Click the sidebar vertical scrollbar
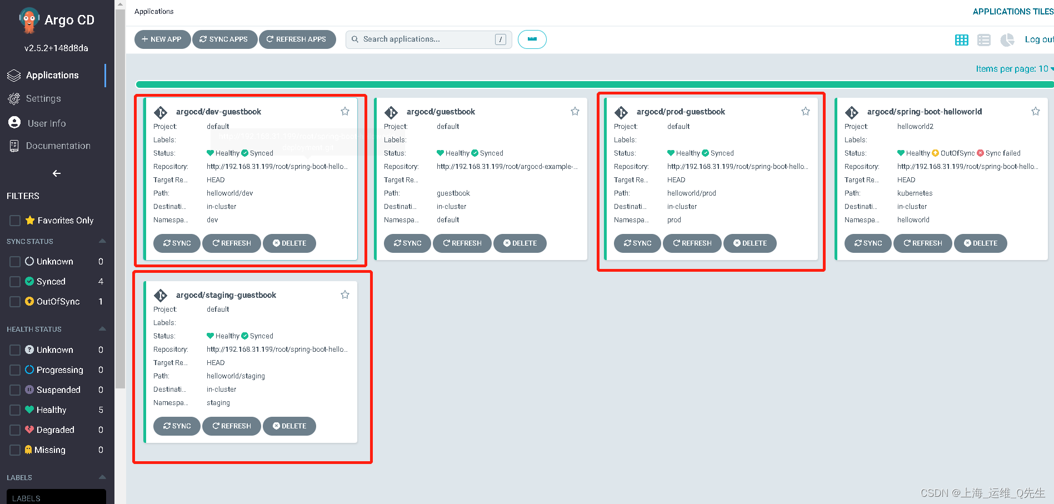Viewport: 1054px width, 504px height. tap(120, 198)
